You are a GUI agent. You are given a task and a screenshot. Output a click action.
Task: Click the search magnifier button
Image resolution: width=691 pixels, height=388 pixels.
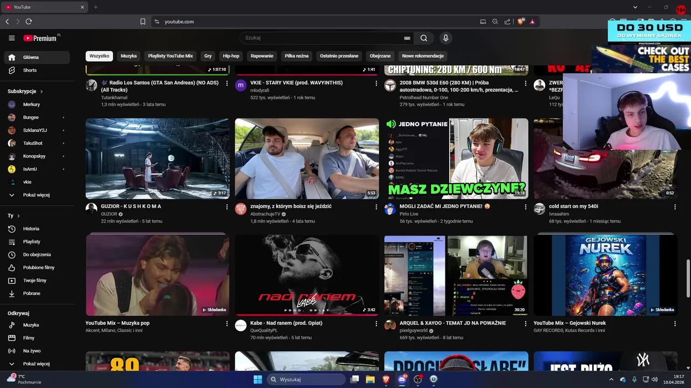[424, 38]
